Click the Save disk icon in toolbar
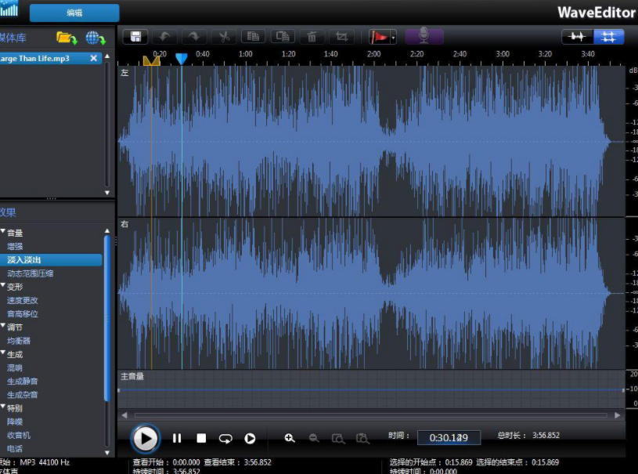 [x=135, y=37]
